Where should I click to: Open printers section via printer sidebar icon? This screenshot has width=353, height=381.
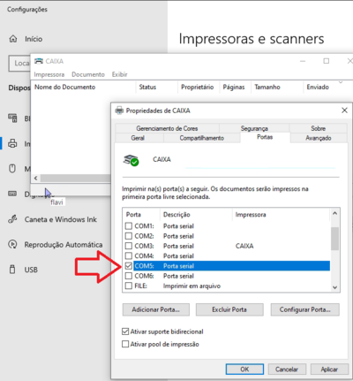tap(12, 143)
